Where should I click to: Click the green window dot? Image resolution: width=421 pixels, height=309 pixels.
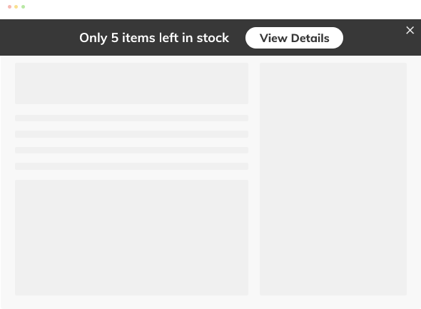coord(23,6)
